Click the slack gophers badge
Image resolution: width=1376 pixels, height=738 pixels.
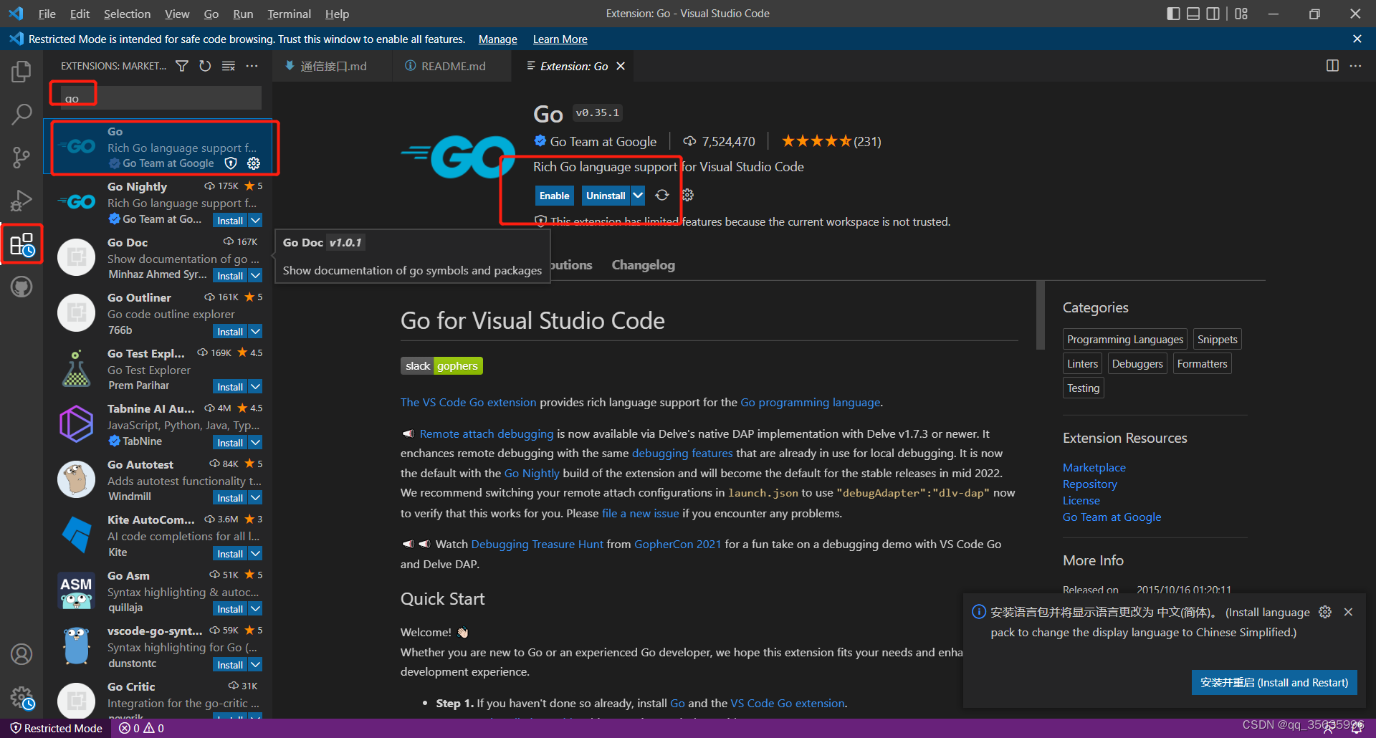[x=441, y=366]
